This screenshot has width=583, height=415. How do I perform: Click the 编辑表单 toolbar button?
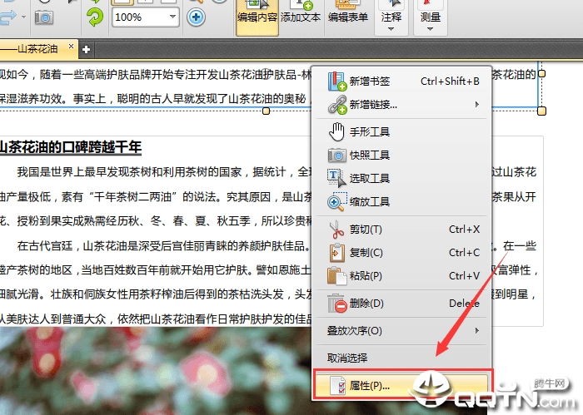(x=349, y=17)
